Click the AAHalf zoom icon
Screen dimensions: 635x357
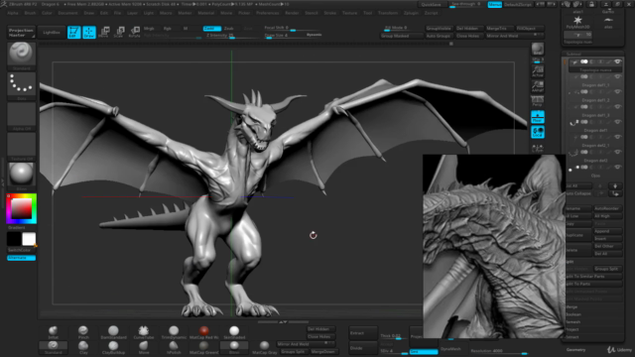pyautogui.click(x=538, y=86)
